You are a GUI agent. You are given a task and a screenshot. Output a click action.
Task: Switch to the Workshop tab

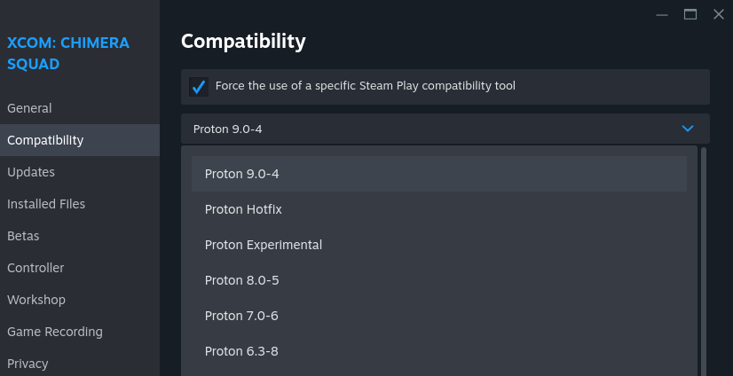point(36,300)
